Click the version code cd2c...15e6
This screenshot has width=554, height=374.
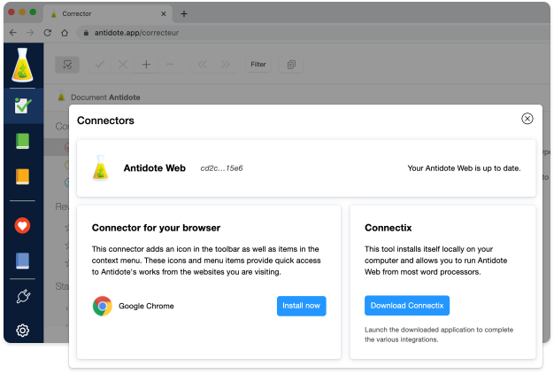tap(221, 168)
